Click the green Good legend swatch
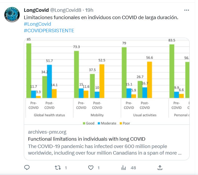This screenshot has height=175, width=198. point(84,123)
